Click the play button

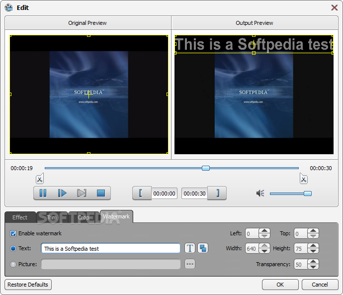pos(62,193)
